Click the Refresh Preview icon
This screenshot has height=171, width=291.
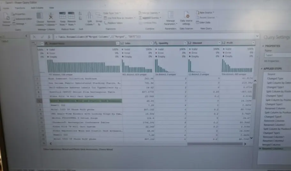7,17
